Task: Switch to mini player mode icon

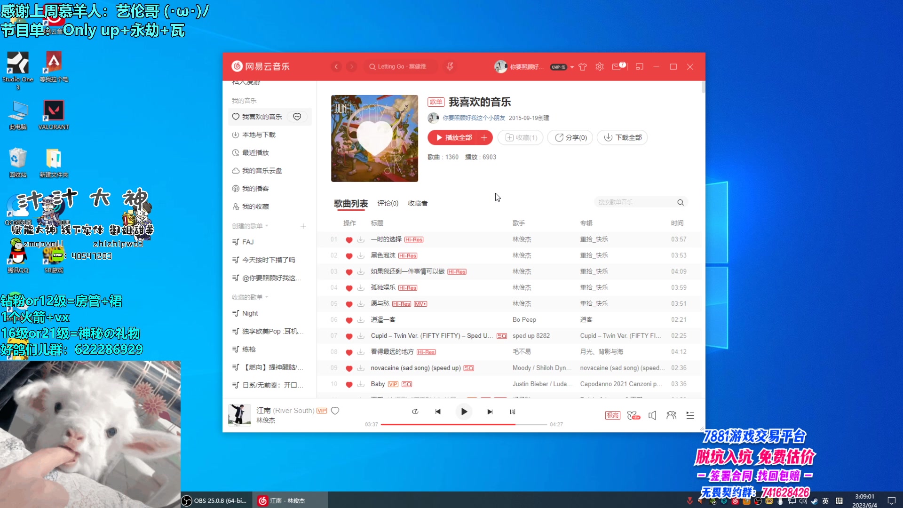Action: pyautogui.click(x=640, y=67)
